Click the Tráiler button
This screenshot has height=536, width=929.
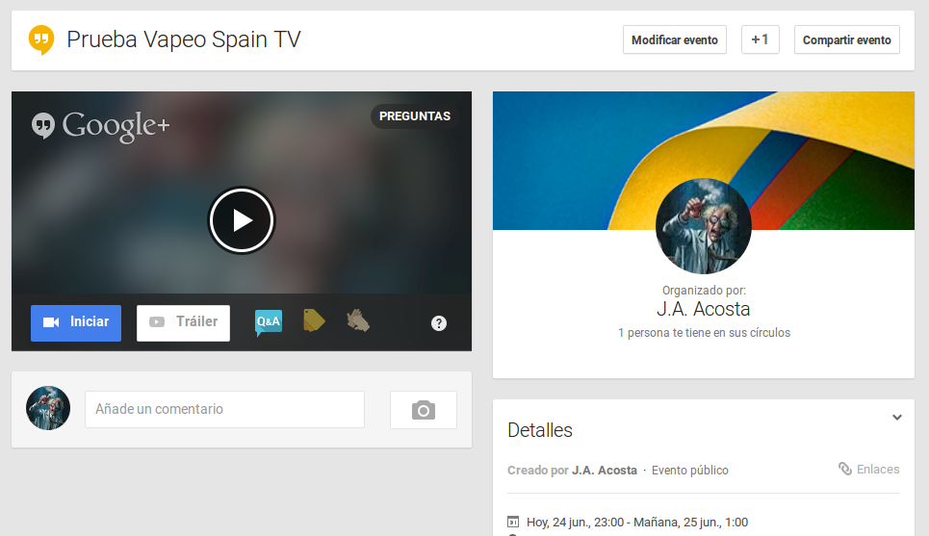click(183, 322)
